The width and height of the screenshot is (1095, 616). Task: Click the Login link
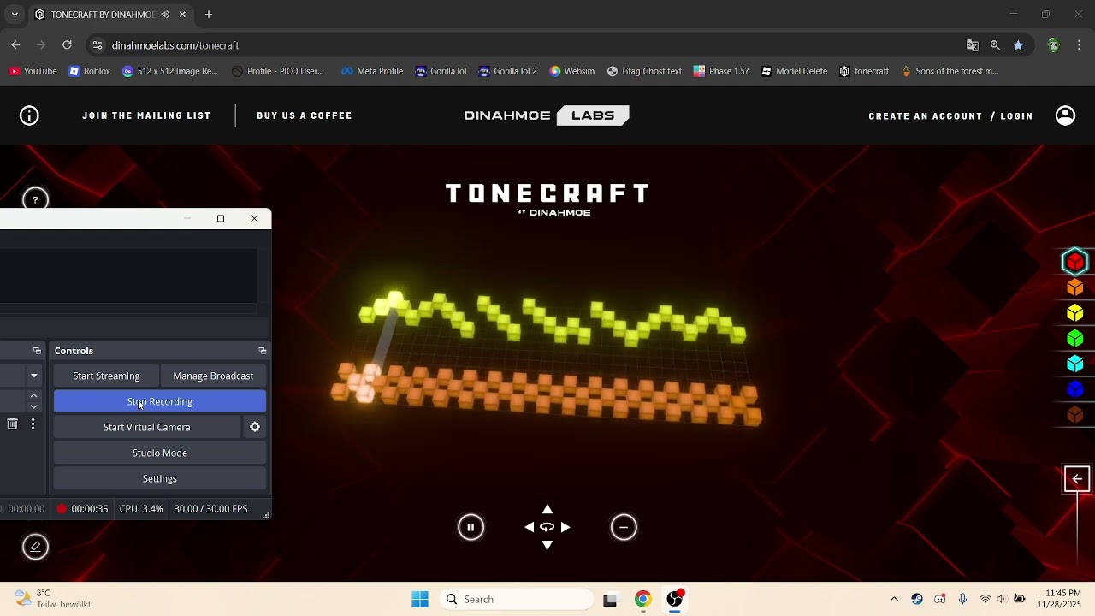coord(1016,116)
